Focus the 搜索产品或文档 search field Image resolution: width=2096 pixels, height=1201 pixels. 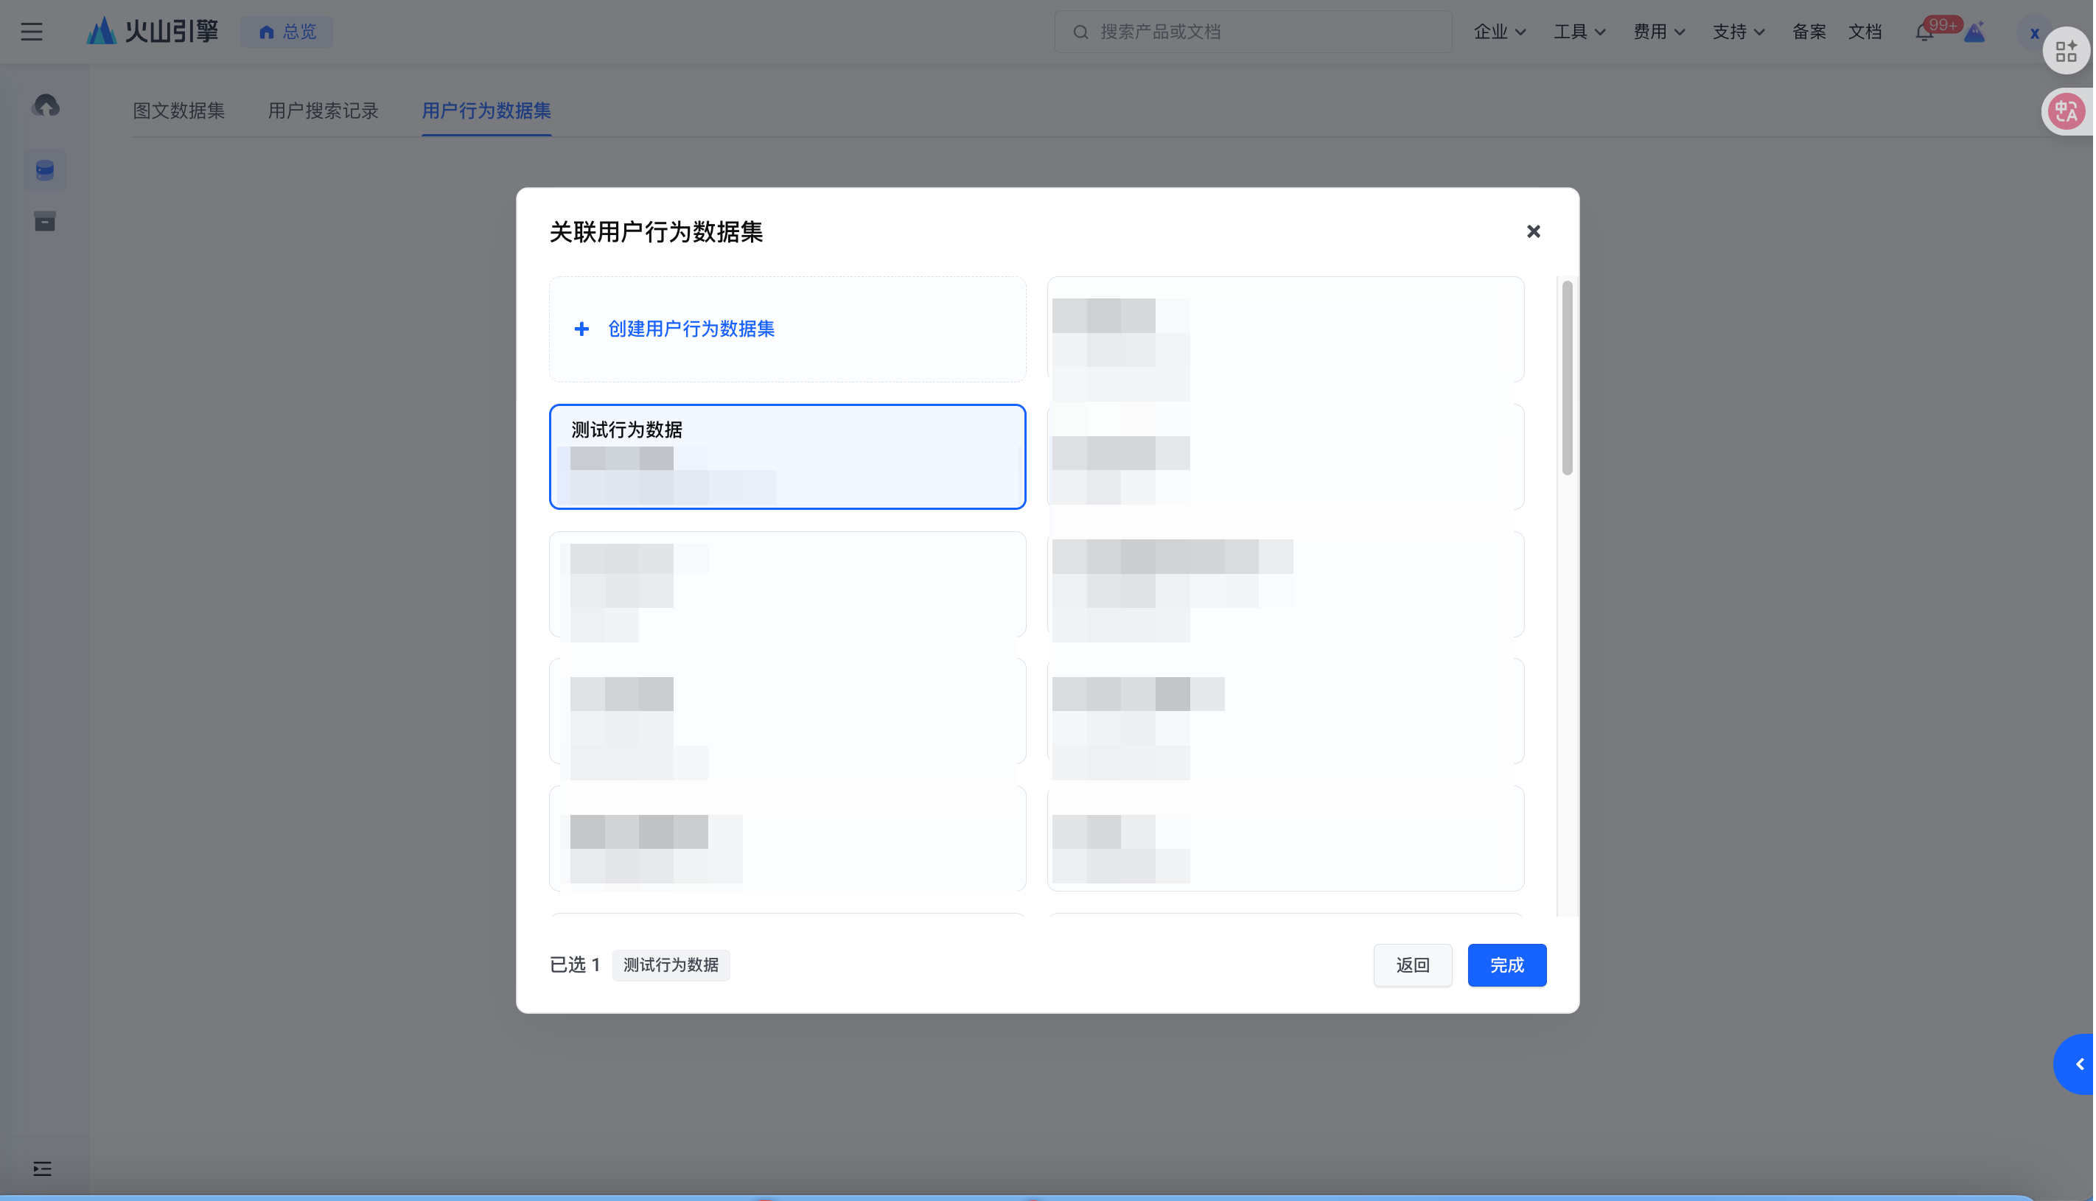(x=1254, y=32)
